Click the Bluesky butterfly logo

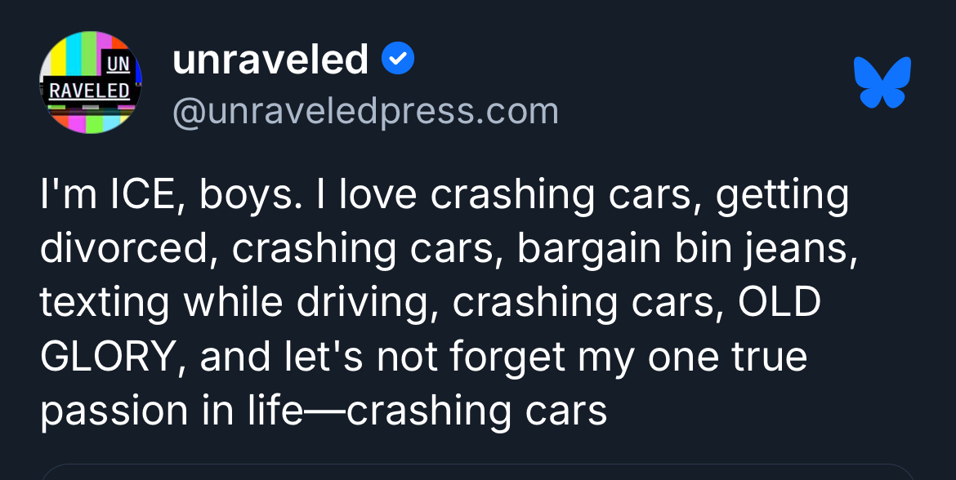882,82
